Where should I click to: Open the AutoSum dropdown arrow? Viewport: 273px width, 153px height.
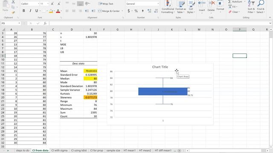[244, 2]
